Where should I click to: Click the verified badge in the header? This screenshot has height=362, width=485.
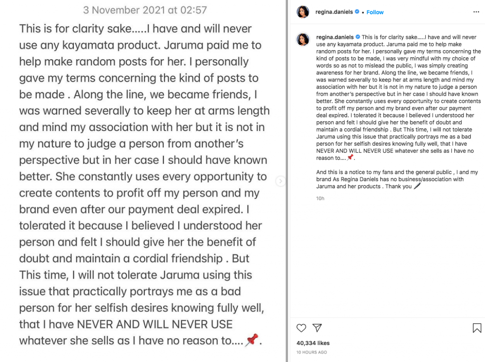357,11
